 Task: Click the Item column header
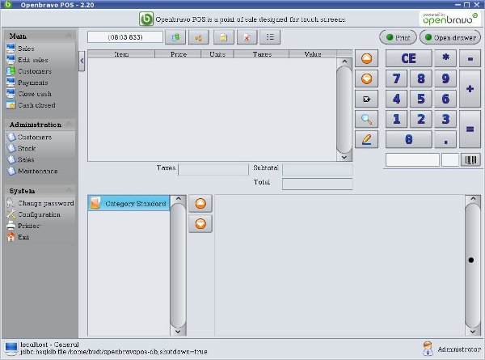coord(121,54)
